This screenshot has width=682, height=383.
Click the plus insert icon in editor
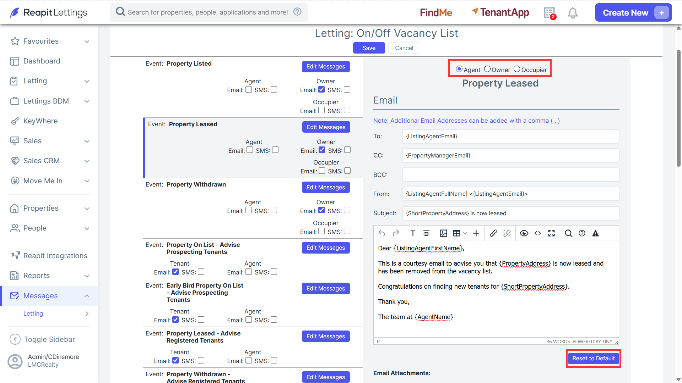(476, 233)
